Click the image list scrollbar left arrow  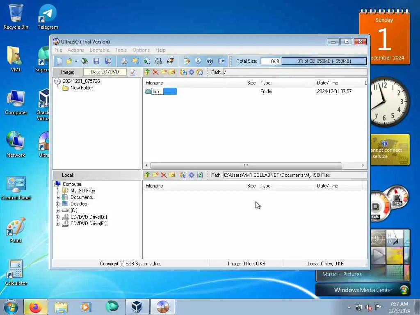[146, 165]
